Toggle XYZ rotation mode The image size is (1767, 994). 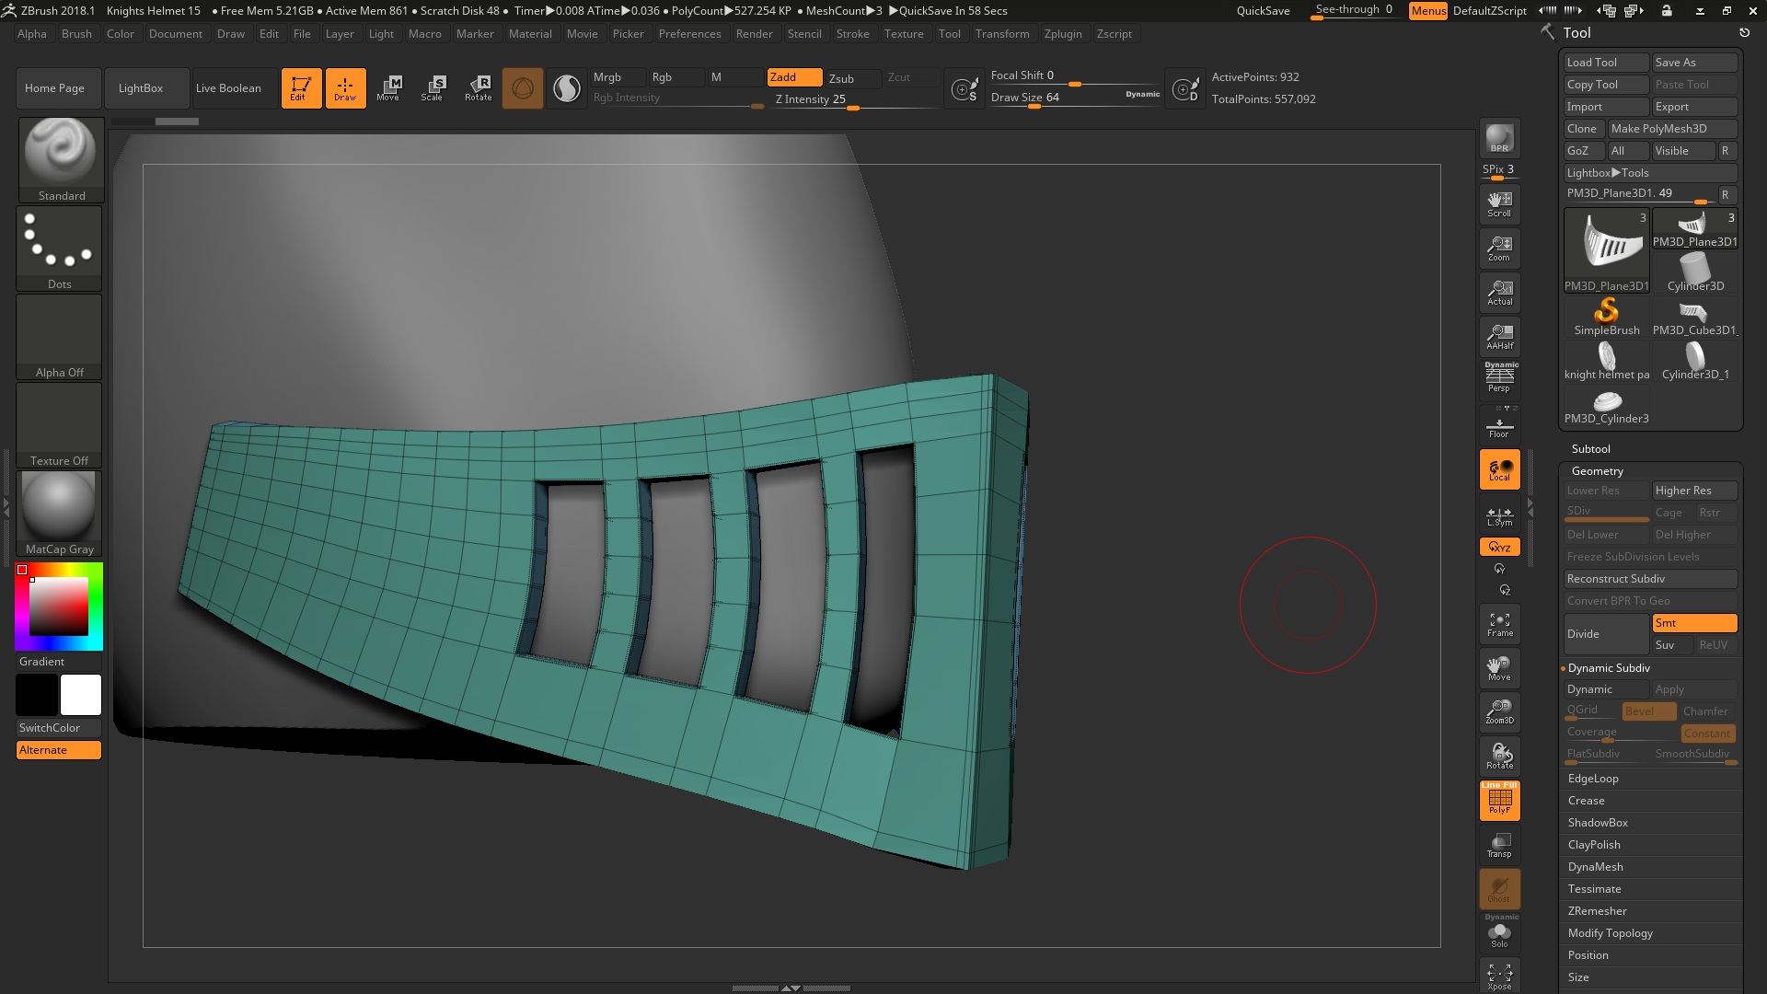tap(1499, 547)
